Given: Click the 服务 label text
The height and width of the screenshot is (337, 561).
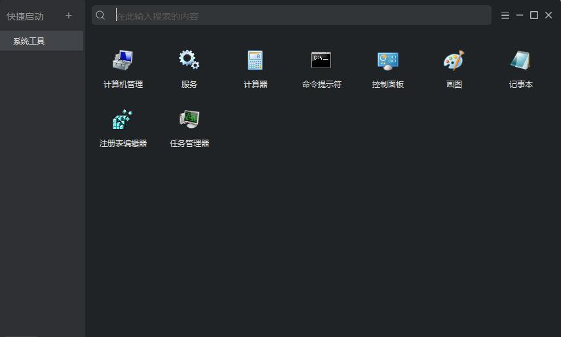Looking at the screenshot, I should coord(189,85).
